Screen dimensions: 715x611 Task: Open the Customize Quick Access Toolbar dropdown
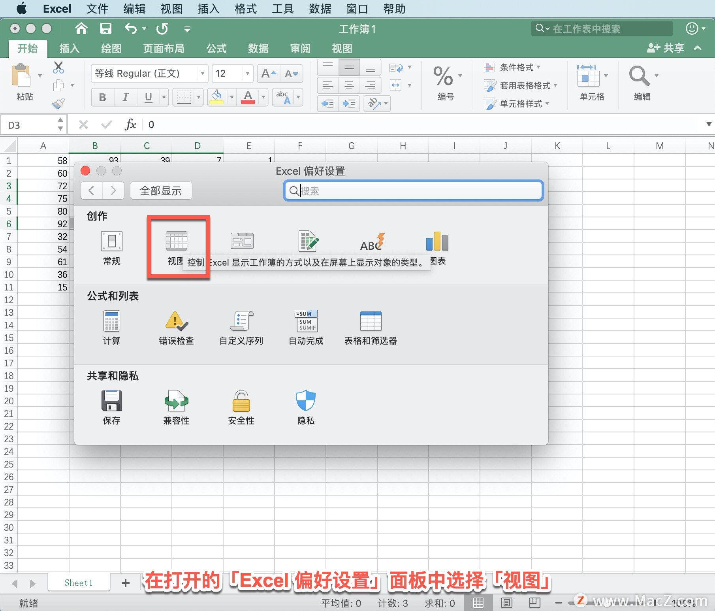coord(187,29)
